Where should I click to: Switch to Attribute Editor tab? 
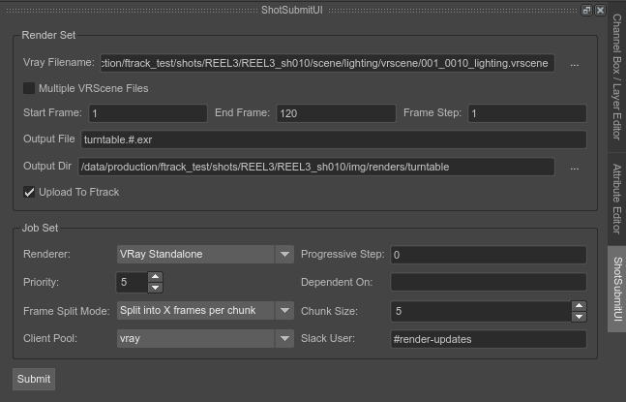pyautogui.click(x=617, y=199)
